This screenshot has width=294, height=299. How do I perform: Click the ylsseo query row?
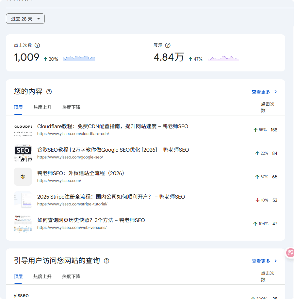pos(21,295)
